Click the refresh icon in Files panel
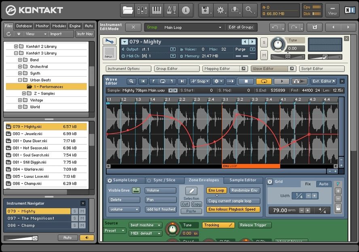Image resolution: width=359 pixels, height=252 pixels. pyautogui.click(x=9, y=34)
